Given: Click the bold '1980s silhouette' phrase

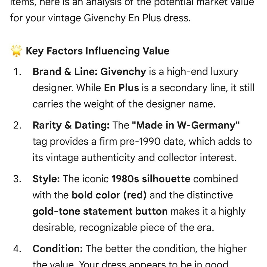Looking at the screenshot, I should tap(151, 179).
